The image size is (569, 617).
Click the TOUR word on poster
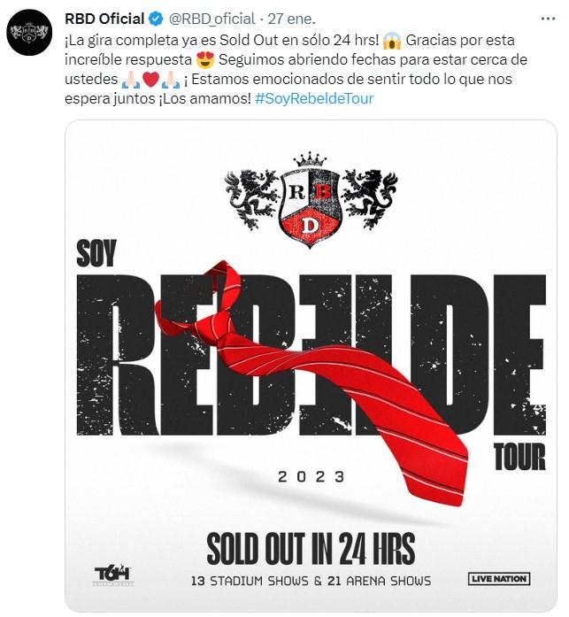519,457
